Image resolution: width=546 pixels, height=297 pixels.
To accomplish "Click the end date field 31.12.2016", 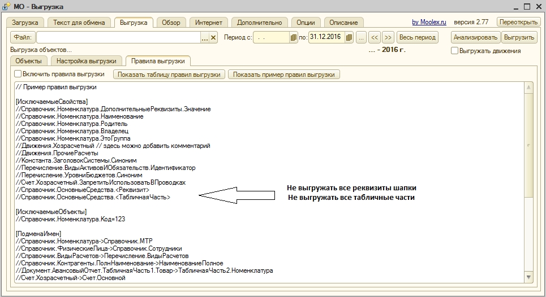I will click(326, 37).
